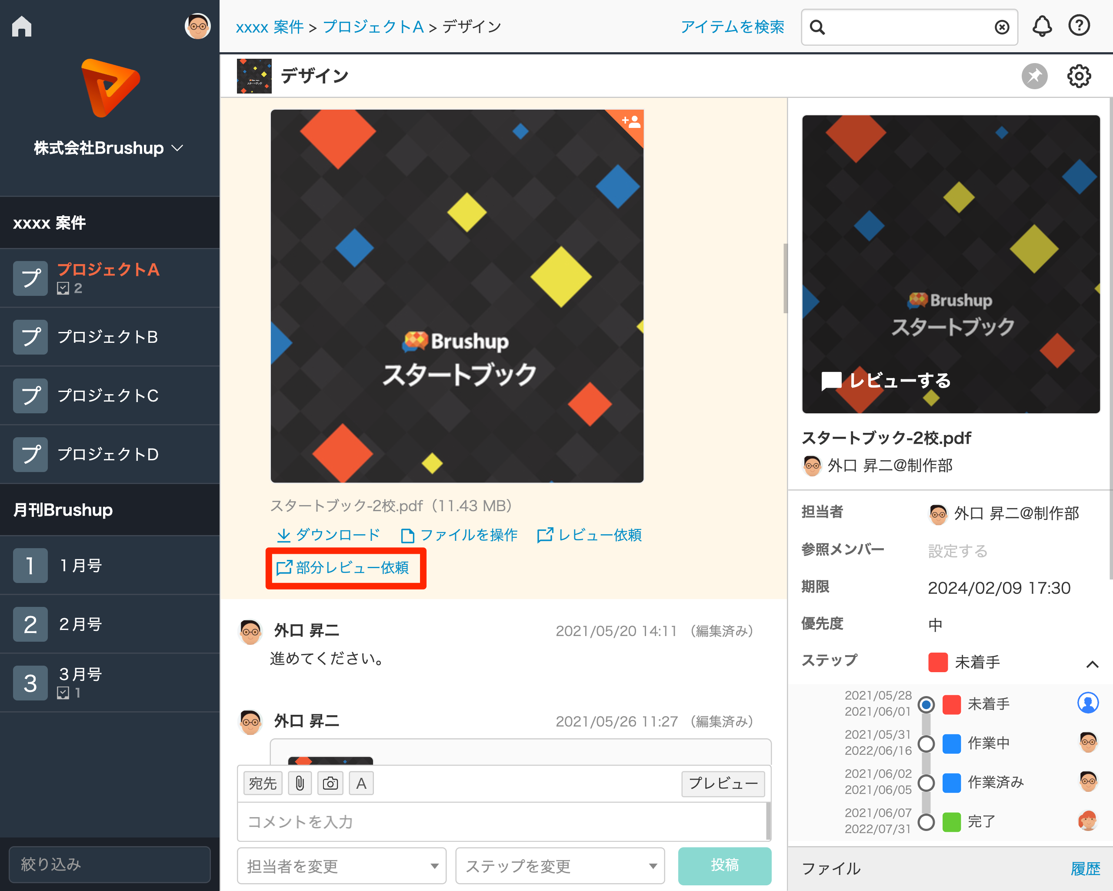Open the 担当者を変更 dropdown
The width and height of the screenshot is (1113, 891).
point(341,866)
